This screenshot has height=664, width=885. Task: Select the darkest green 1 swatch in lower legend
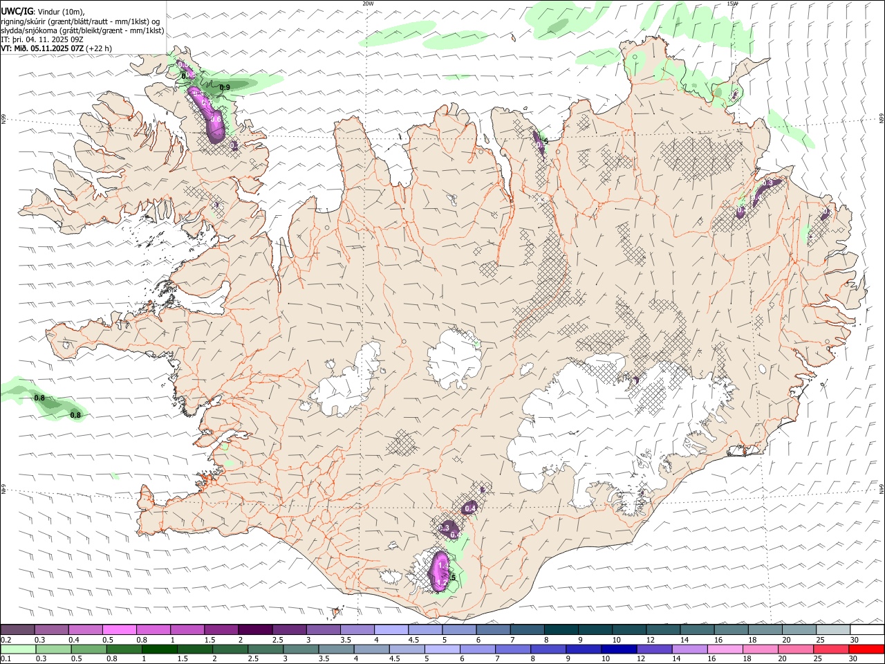point(159,649)
